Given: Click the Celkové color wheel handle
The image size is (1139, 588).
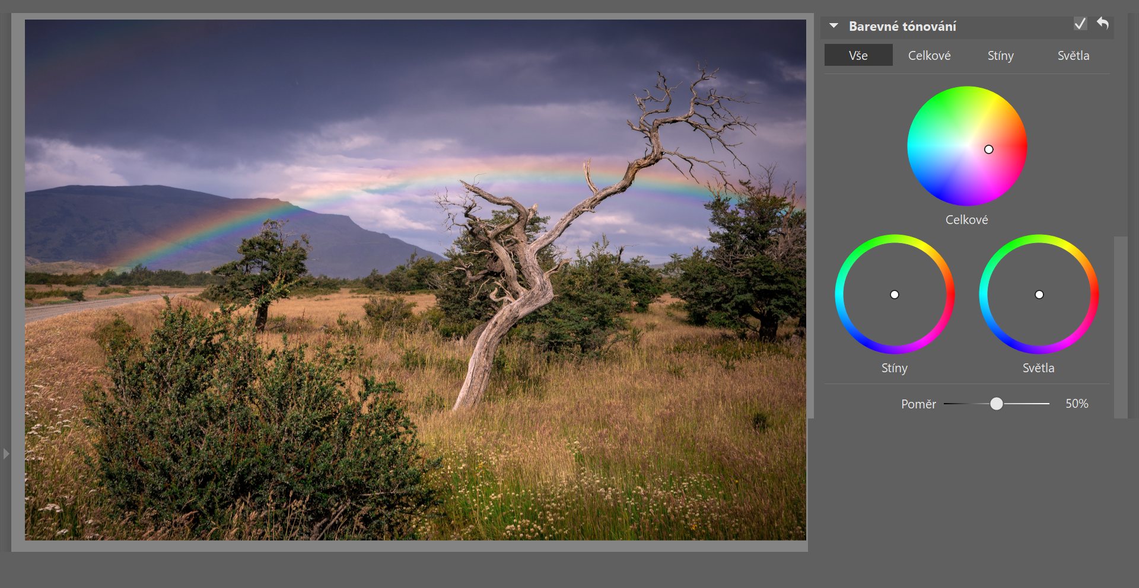Looking at the screenshot, I should tap(988, 149).
